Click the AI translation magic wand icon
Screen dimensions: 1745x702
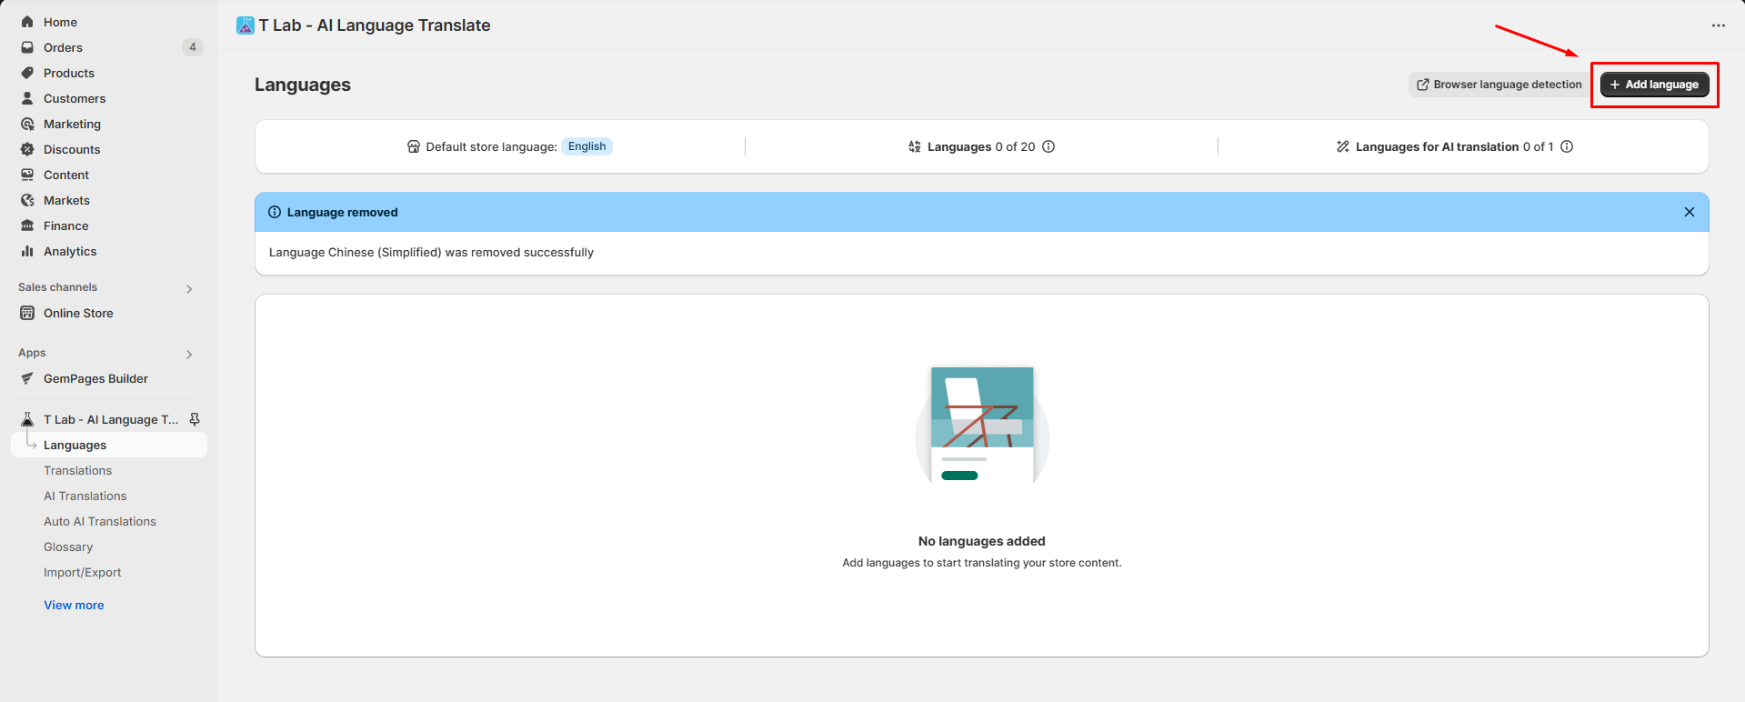click(1343, 146)
